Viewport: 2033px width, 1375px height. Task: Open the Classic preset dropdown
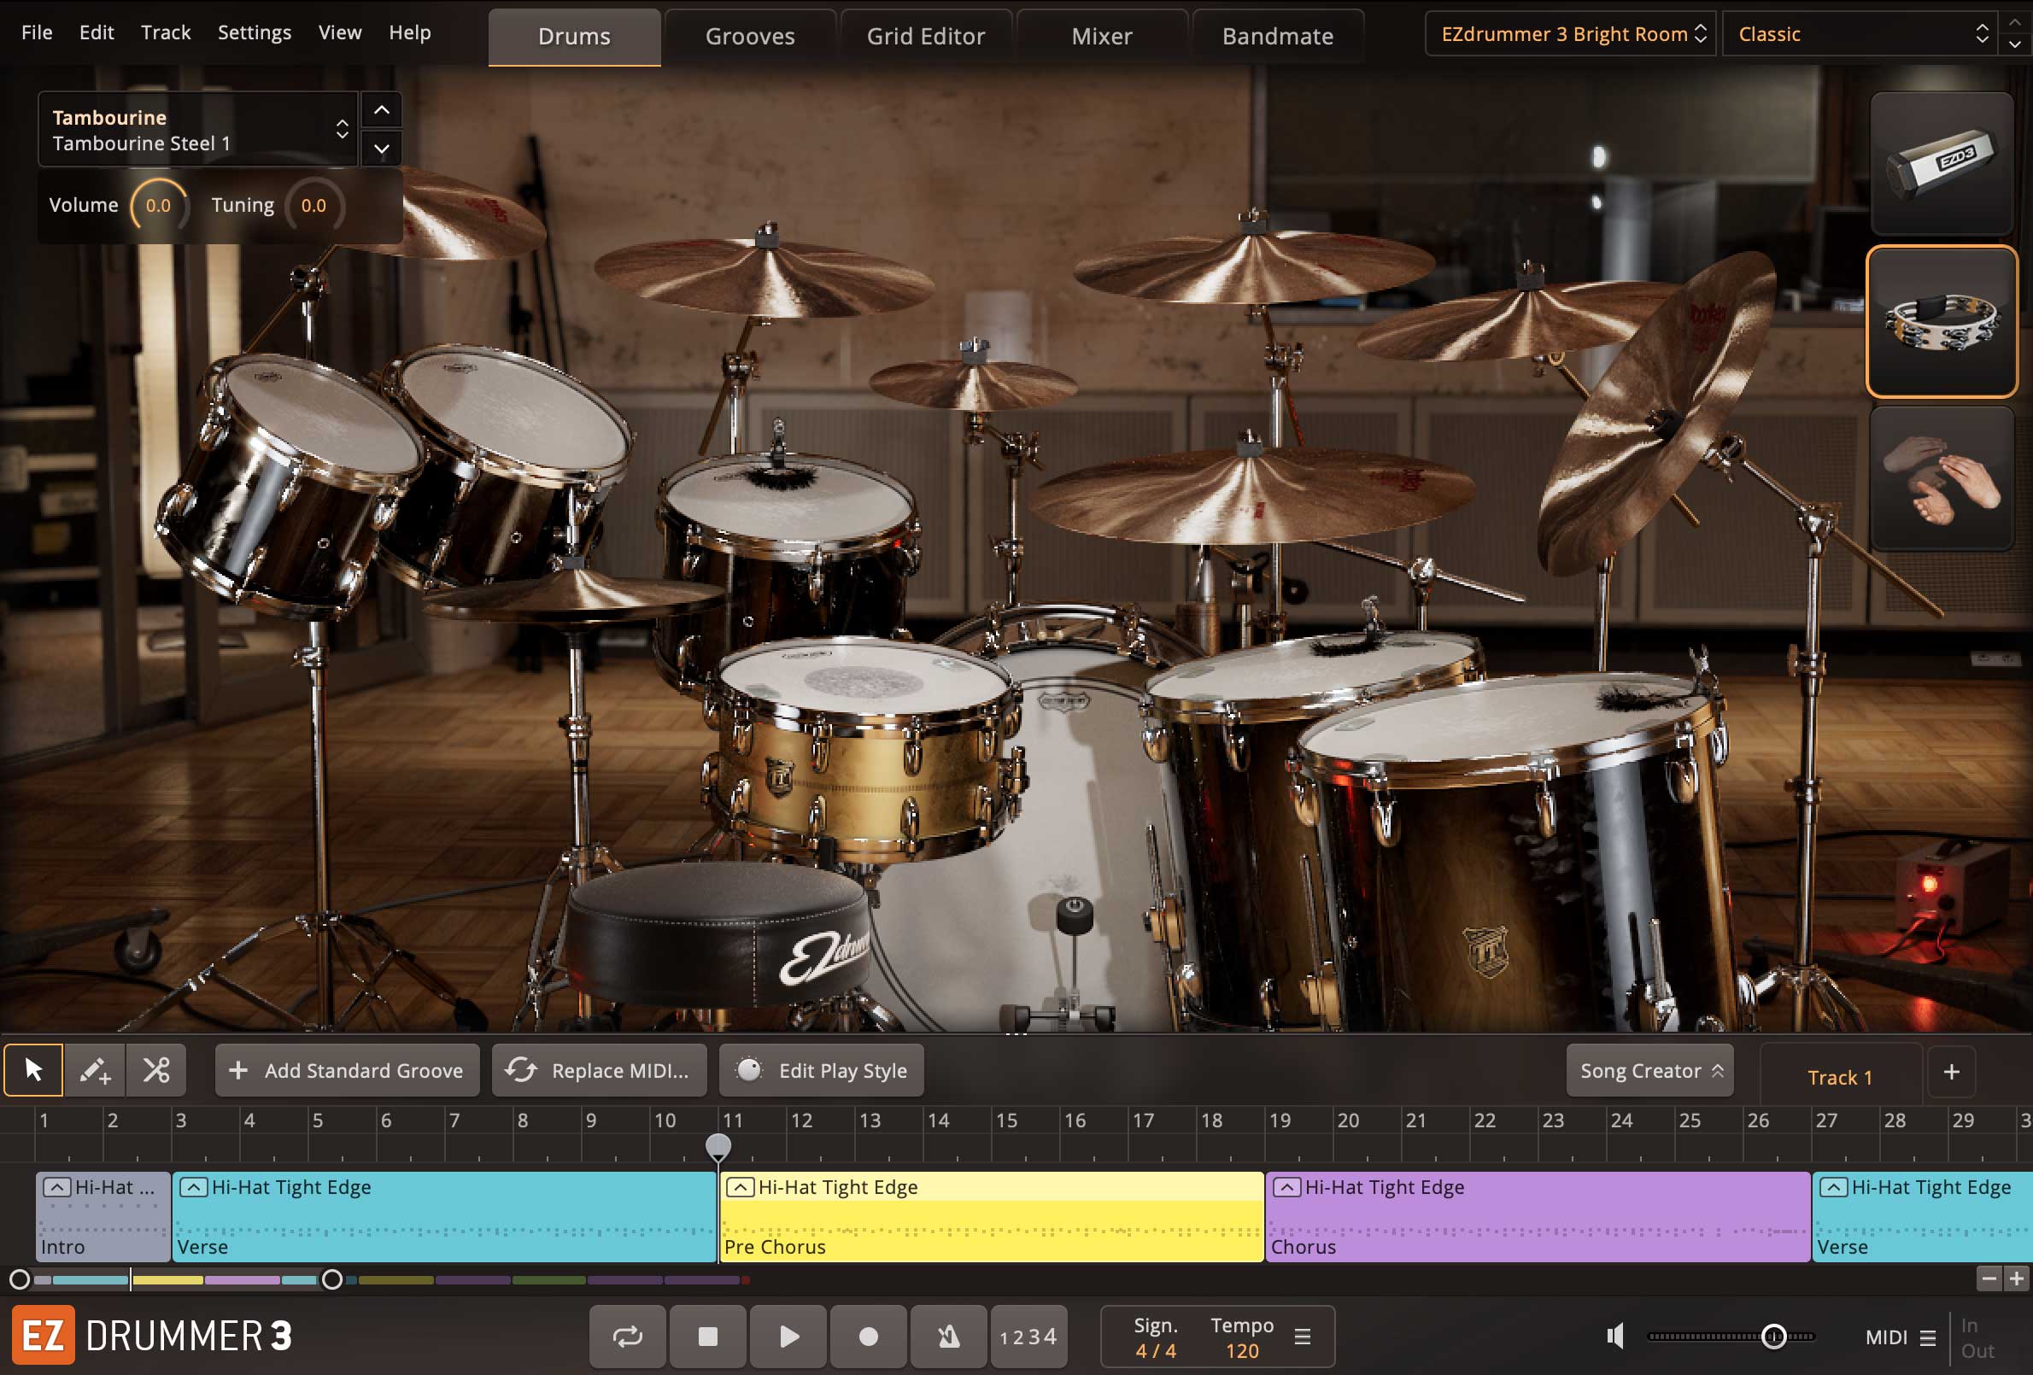pos(1860,34)
